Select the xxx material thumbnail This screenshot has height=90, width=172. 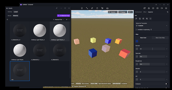click(x=20, y=71)
